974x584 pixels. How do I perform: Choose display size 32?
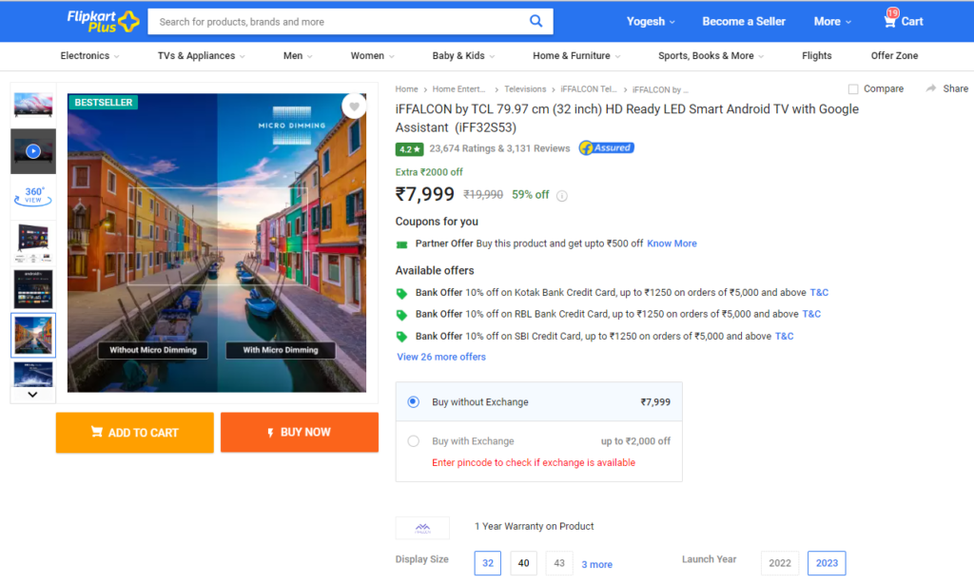click(488, 563)
